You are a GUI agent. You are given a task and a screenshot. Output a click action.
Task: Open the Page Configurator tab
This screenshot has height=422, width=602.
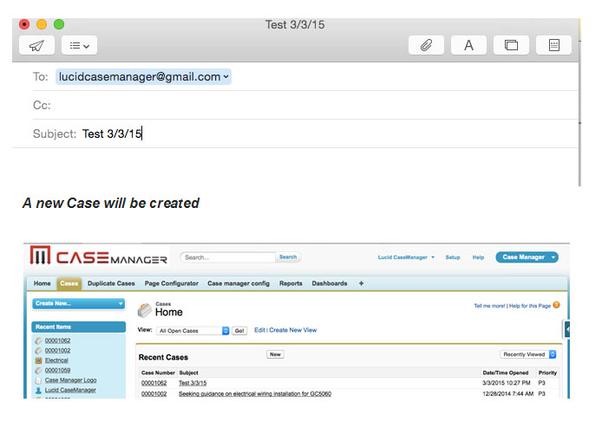pyautogui.click(x=171, y=283)
